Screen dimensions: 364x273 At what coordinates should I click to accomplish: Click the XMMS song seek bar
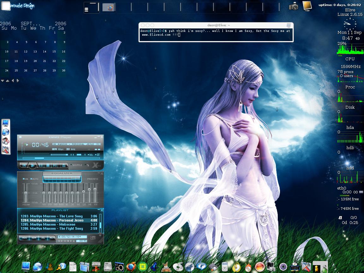point(62,158)
